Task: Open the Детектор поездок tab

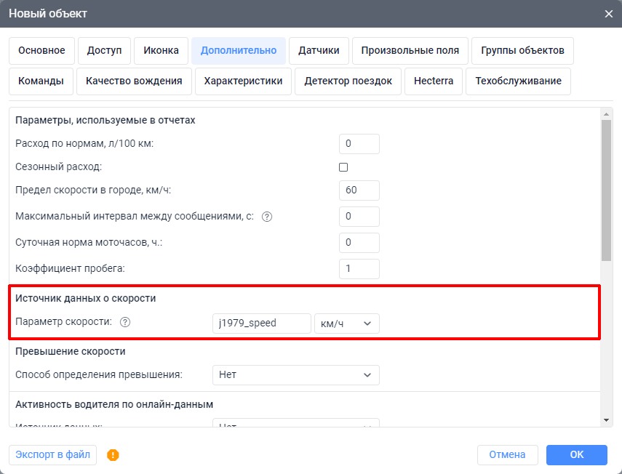Action: coord(348,81)
